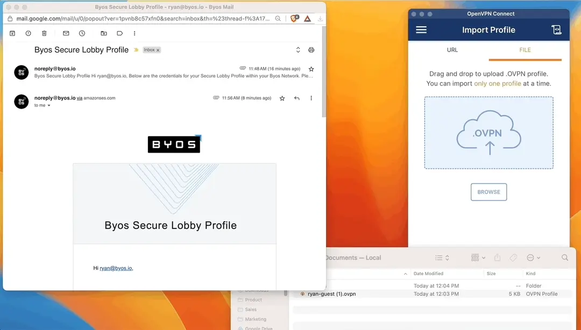Click the Gmail message scrollbar

[324, 72]
